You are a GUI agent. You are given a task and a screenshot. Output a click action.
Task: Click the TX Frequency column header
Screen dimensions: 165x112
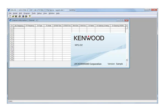click(x=30, y=26)
